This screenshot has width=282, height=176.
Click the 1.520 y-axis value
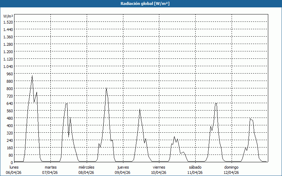8,22
